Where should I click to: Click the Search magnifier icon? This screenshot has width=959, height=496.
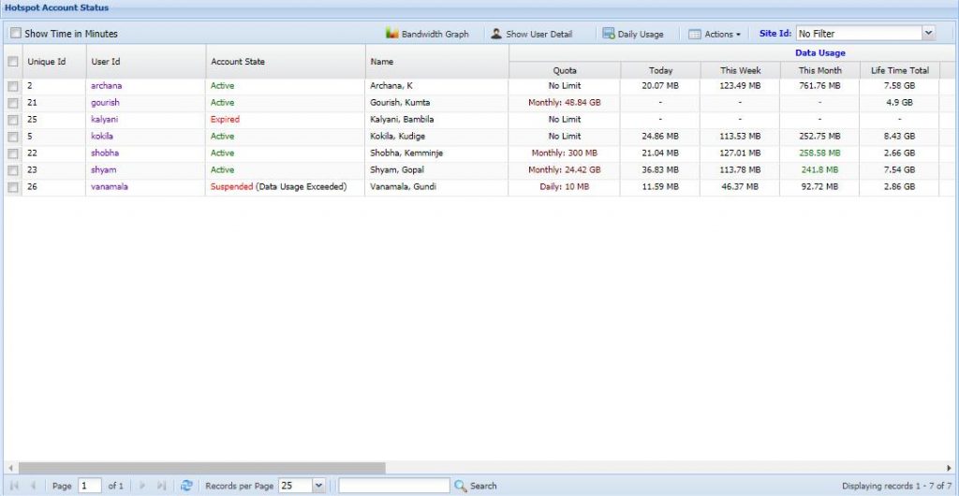[460, 486]
